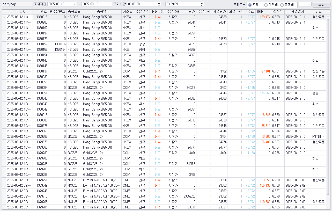Click the start time spinner arrows
This screenshot has height=211, width=332.
click(x=159, y=4)
